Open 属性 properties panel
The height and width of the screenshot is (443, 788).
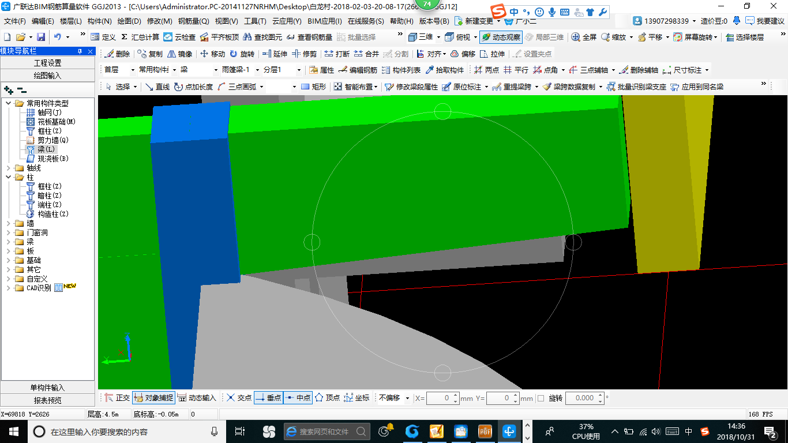coord(322,70)
